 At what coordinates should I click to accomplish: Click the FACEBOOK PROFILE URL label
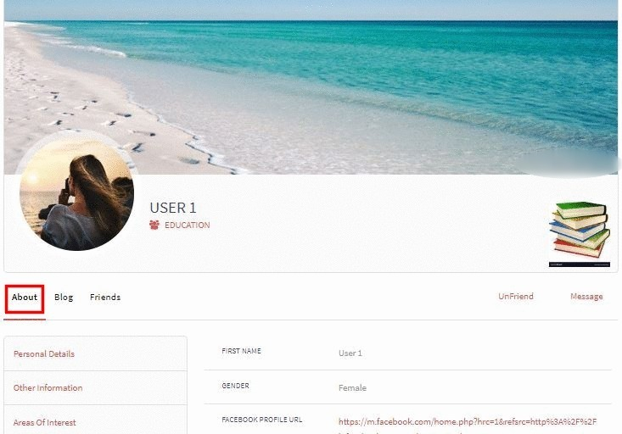(262, 420)
